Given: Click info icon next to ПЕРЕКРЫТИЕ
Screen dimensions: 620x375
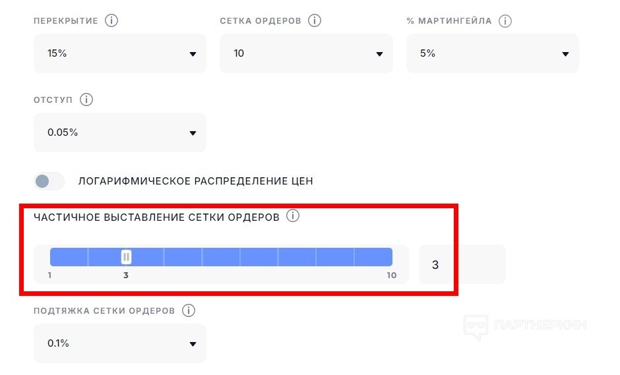Looking at the screenshot, I should click(x=111, y=20).
